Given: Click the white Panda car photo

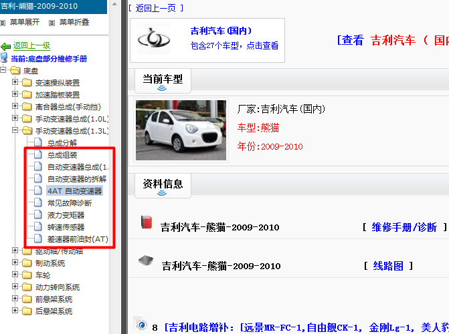Looking at the screenshot, I should coord(181,130).
